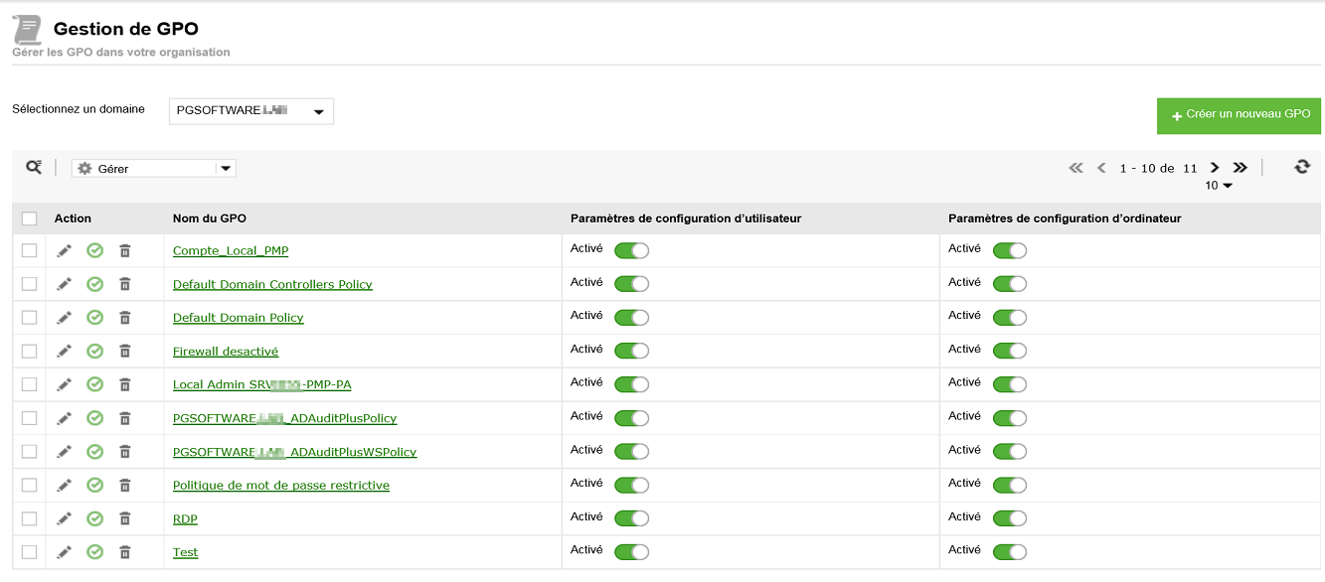Open the Test GPO link
The image size is (1325, 582).
point(185,552)
